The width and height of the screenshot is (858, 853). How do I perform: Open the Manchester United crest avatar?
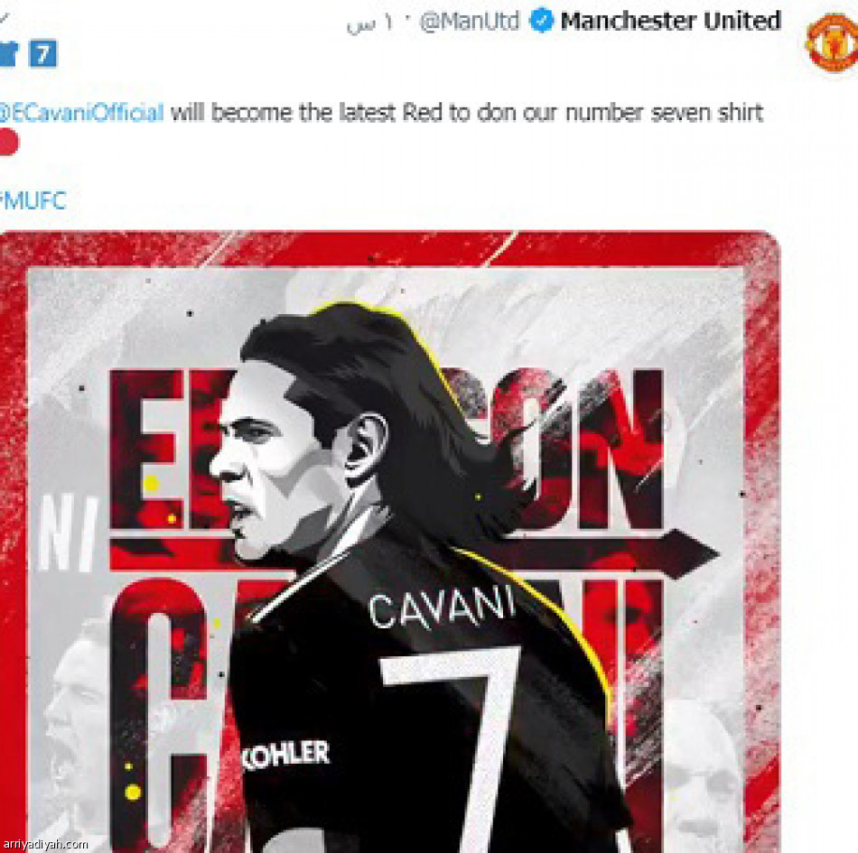tap(832, 42)
